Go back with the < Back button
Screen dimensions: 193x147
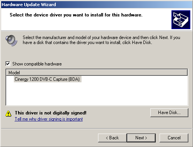point(112,138)
